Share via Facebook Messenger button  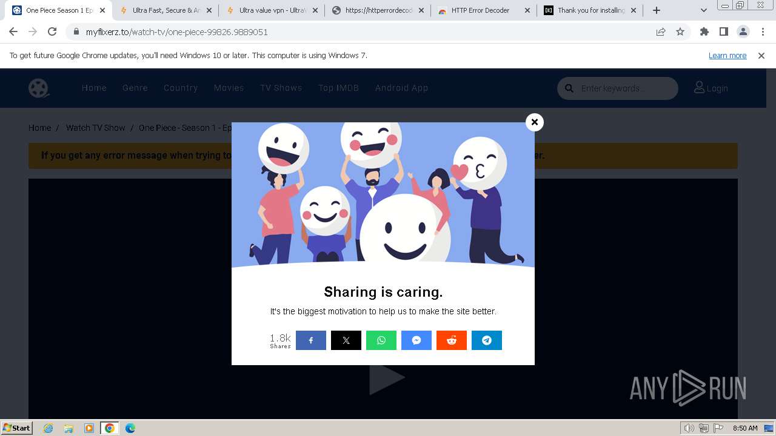(416, 340)
